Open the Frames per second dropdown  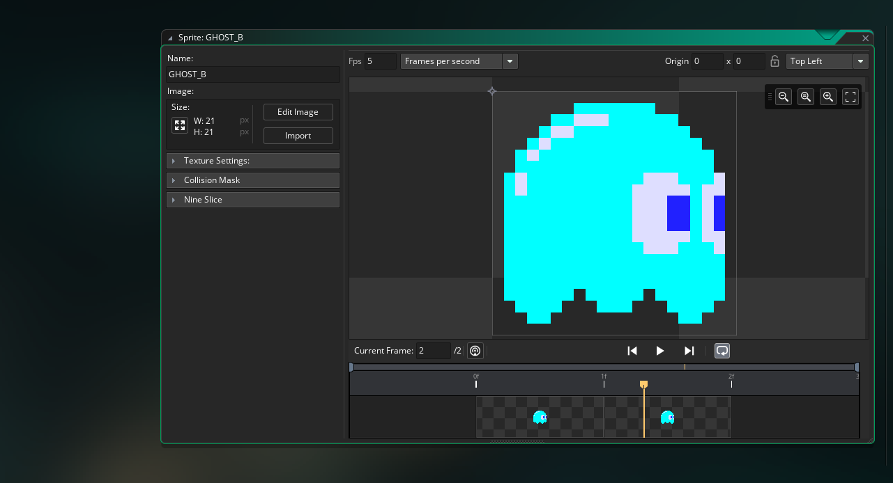pos(459,61)
